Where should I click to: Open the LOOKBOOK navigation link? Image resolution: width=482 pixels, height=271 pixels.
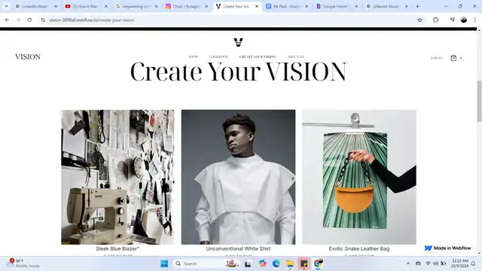(x=218, y=57)
